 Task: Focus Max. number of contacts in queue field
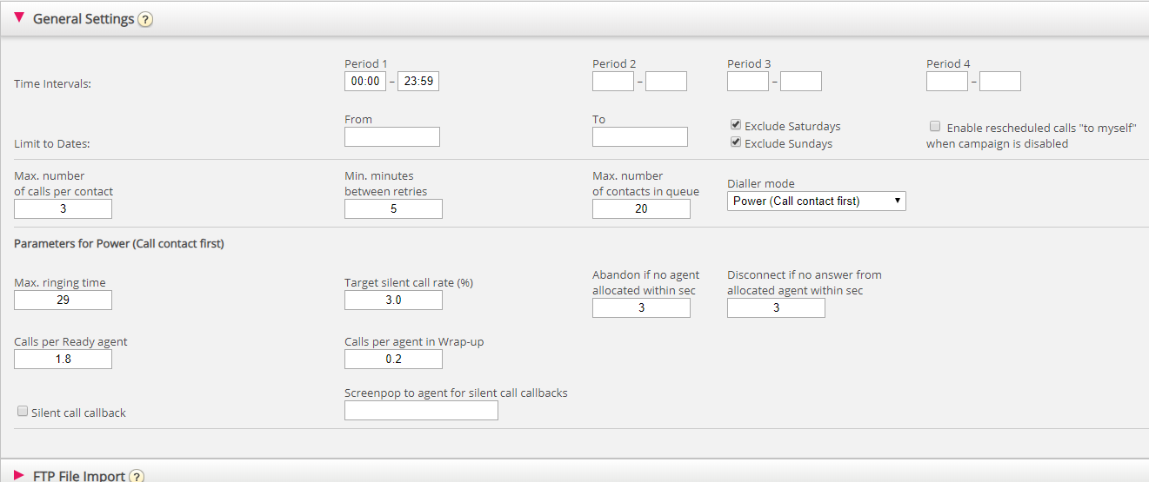[641, 209]
